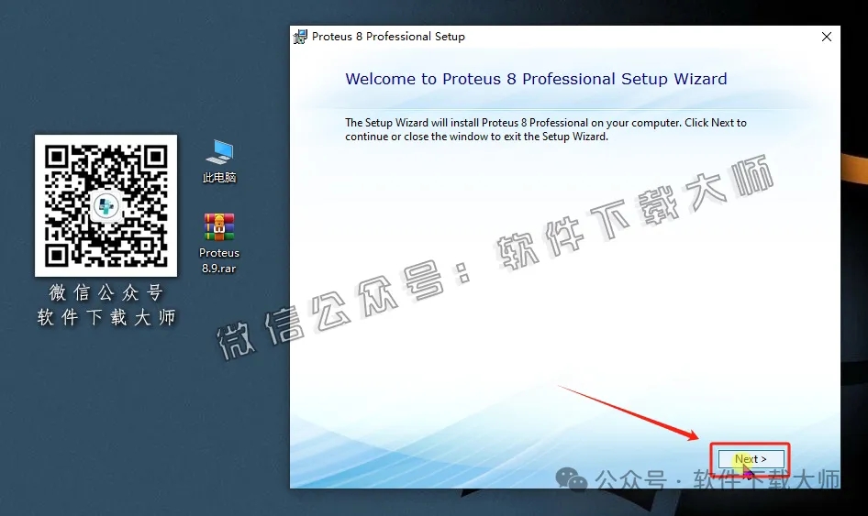The height and width of the screenshot is (516, 868).
Task: Click the Next > button
Action: click(751, 459)
